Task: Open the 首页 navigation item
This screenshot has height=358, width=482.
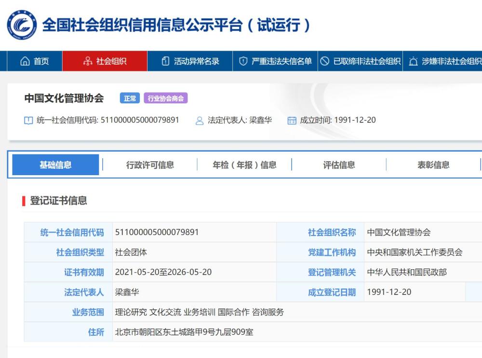Action: coord(34,61)
